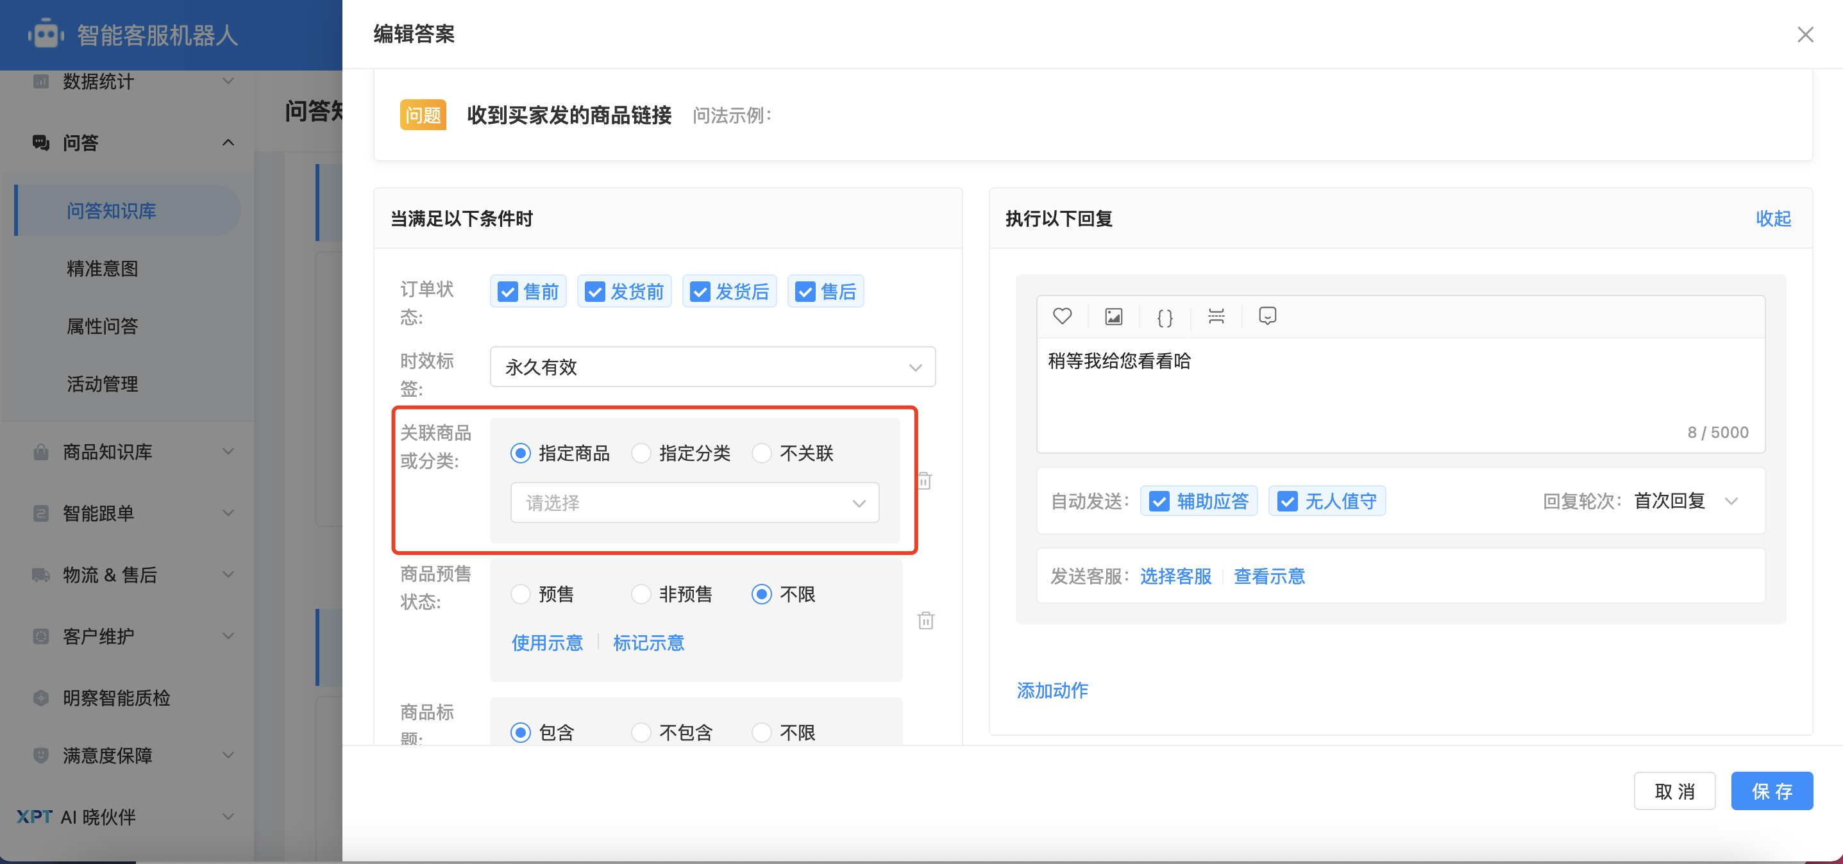This screenshot has width=1843, height=864.
Task: Close the 编辑答案 dialog with X
Action: [x=1805, y=35]
